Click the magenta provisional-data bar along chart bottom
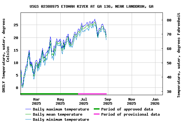Image resolution: width=185 pixels, height=123 pixels. coord(92,94)
